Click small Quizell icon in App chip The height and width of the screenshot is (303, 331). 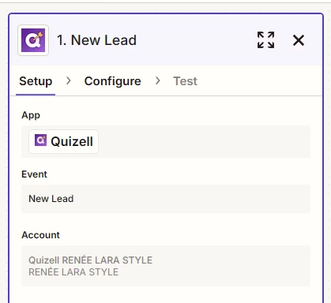pyautogui.click(x=40, y=140)
